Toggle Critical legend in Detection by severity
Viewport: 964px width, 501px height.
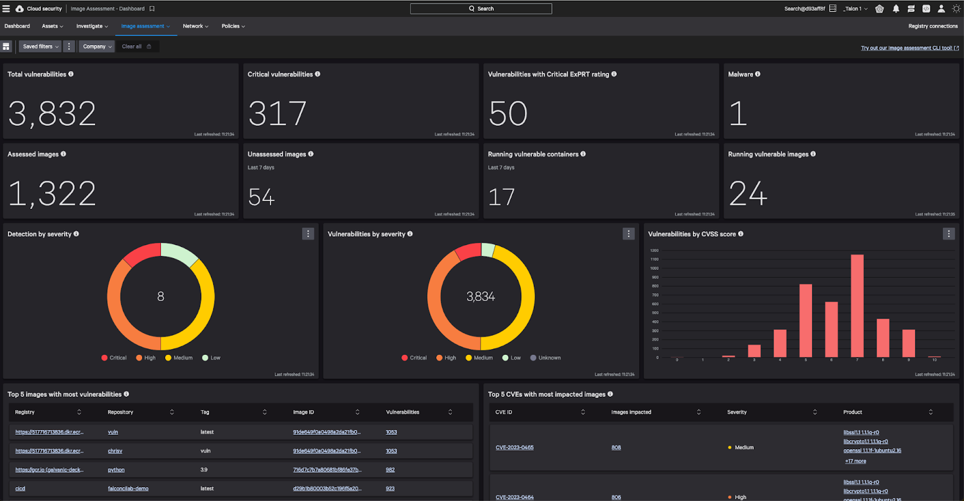click(114, 358)
